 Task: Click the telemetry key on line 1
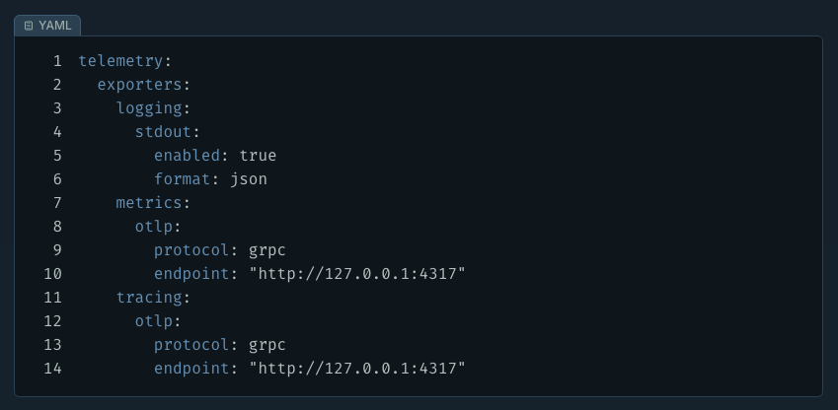coord(120,61)
